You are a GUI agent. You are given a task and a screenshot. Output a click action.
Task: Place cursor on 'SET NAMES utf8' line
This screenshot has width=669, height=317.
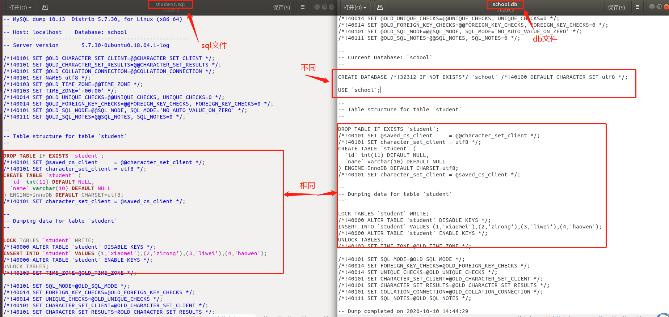pos(47,78)
